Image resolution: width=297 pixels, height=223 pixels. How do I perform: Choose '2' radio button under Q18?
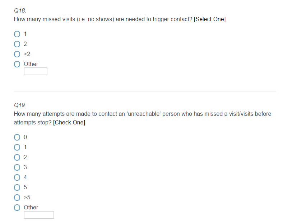(x=17, y=44)
